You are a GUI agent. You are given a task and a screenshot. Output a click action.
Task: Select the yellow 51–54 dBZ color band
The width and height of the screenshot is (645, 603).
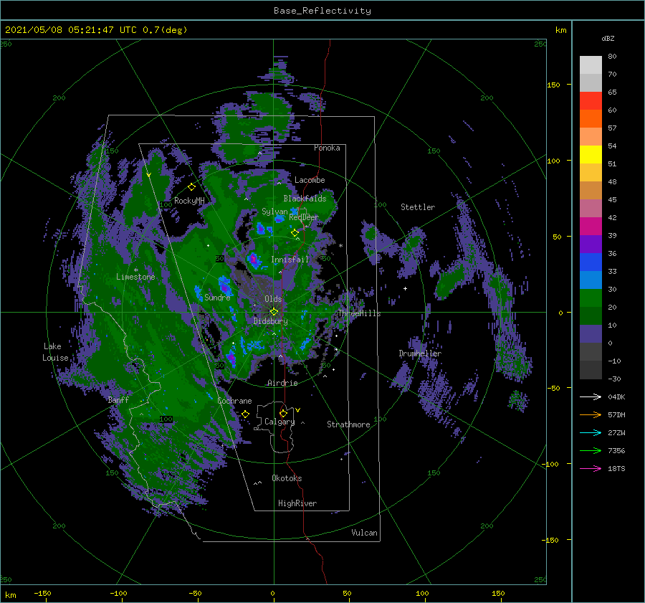591,155
